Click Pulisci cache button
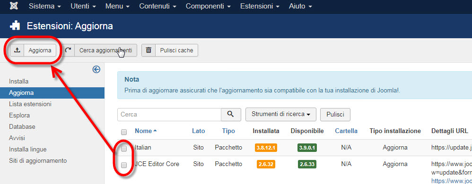This screenshot has width=472, height=184. 170,50
